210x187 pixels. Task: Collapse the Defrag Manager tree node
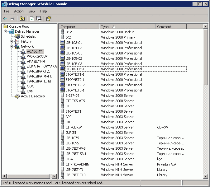pyautogui.click(x=6, y=31)
